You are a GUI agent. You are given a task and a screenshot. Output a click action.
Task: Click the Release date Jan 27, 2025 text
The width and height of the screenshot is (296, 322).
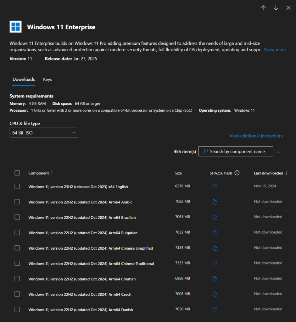pos(71,59)
